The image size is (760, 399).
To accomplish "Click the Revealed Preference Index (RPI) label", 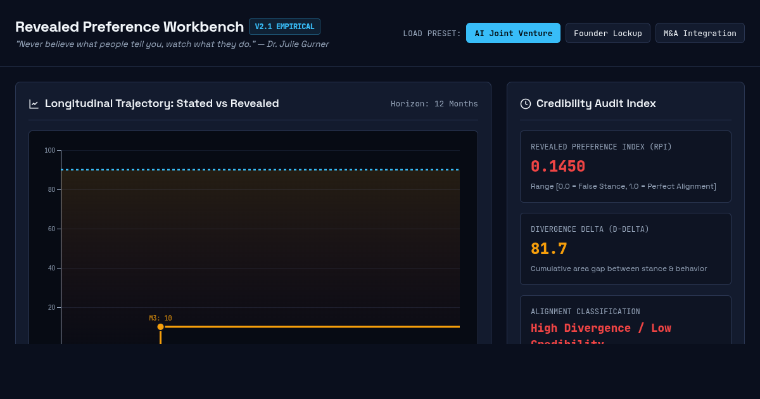I will pyautogui.click(x=601, y=147).
